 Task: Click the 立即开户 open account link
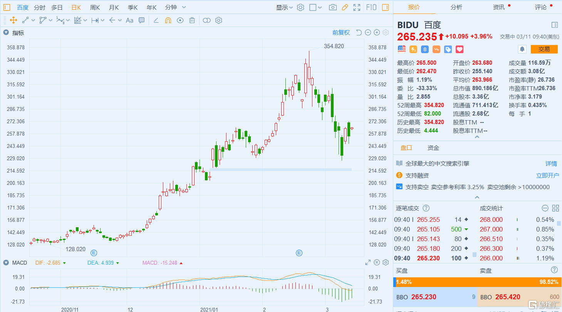coord(547,176)
